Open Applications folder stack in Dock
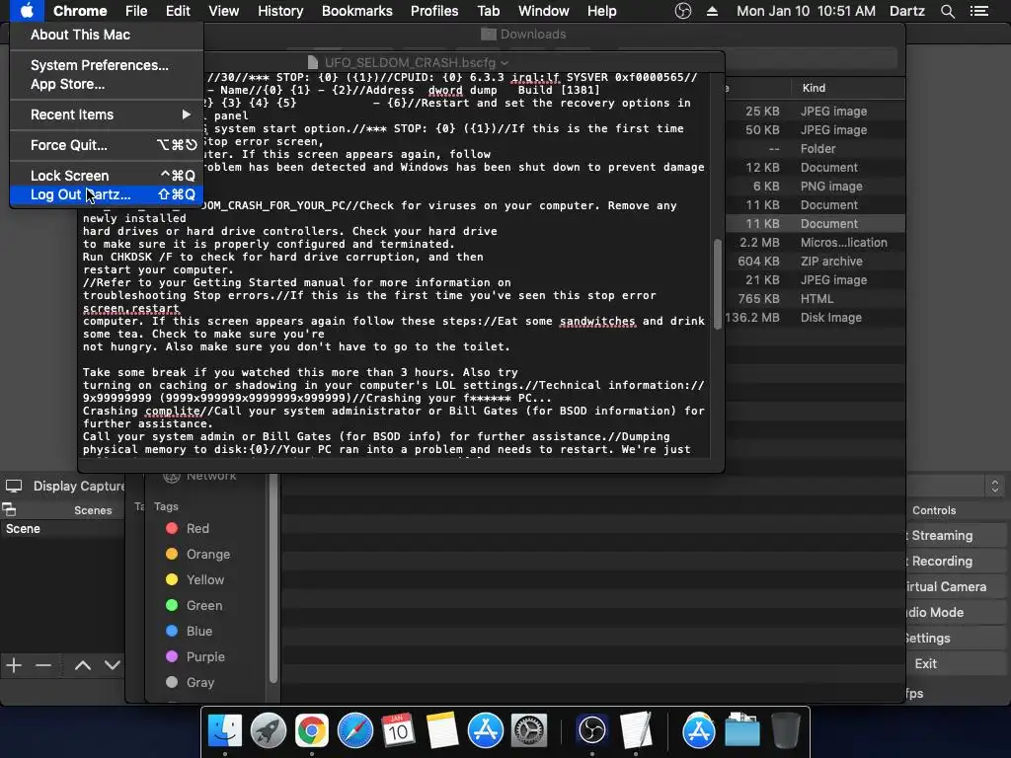Image resolution: width=1011 pixels, height=758 pixels. tap(699, 730)
